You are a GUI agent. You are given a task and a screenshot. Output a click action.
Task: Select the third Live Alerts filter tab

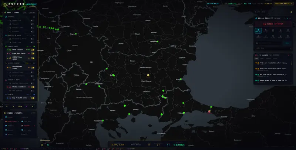269,59
